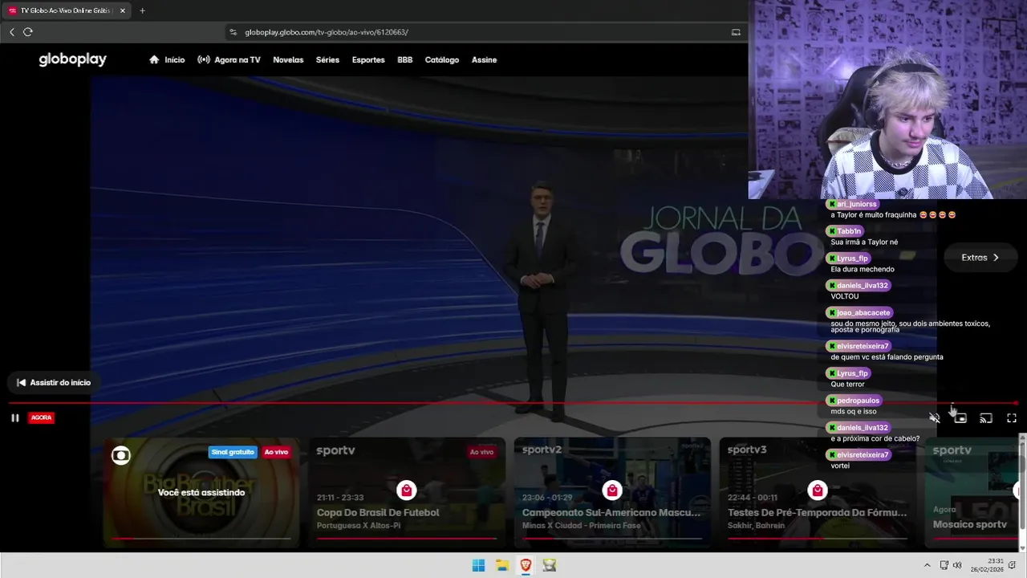1027x578 pixels.
Task: Click the Ao vivo badge on BBB card
Action: [x=276, y=452]
